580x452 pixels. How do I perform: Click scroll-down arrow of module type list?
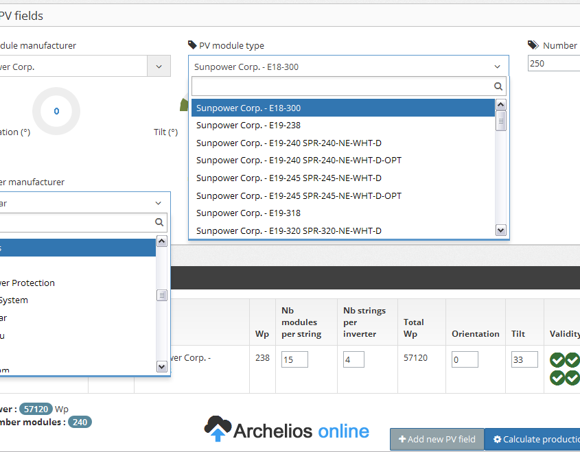click(x=500, y=230)
